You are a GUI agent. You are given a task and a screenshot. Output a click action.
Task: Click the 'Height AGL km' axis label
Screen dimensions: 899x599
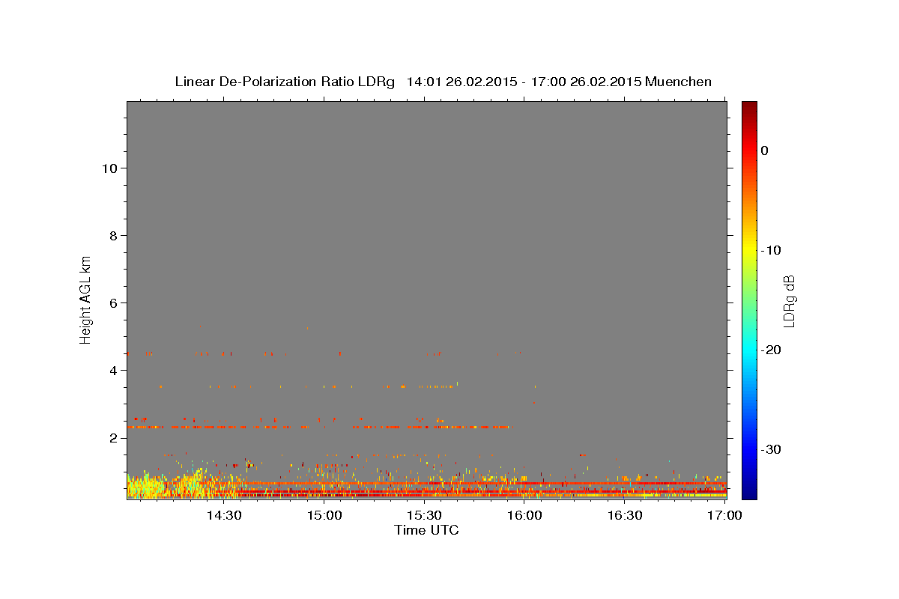pos(85,299)
